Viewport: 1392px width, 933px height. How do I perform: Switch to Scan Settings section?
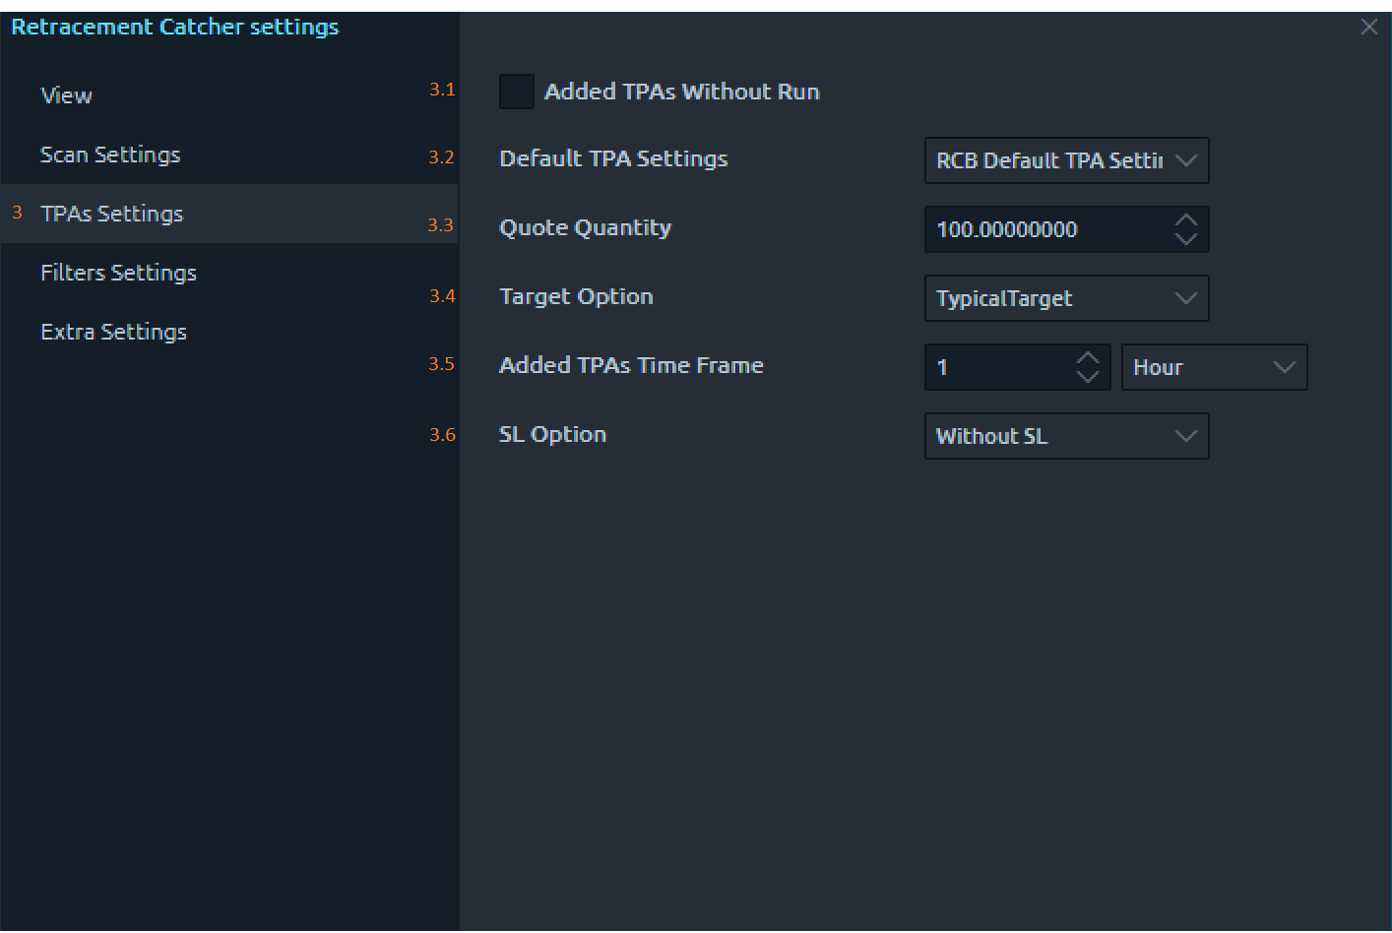tap(110, 155)
